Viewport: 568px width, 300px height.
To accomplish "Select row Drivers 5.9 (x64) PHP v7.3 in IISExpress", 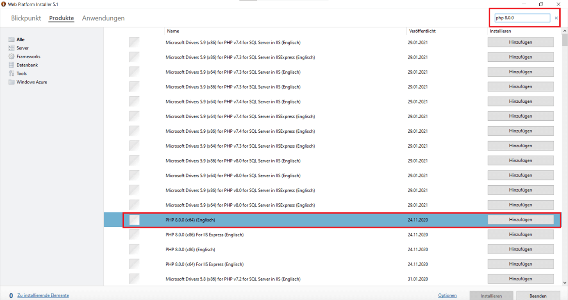I will [x=332, y=146].
